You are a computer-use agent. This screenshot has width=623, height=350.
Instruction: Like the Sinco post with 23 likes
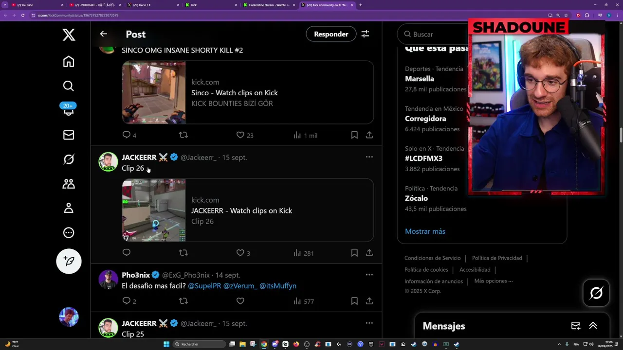240,135
